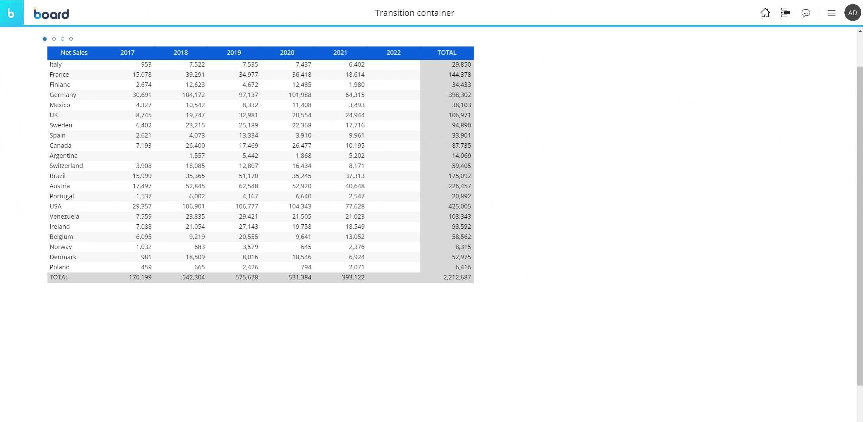Click the 2019 column header
The image size is (863, 422).
coord(234,53)
